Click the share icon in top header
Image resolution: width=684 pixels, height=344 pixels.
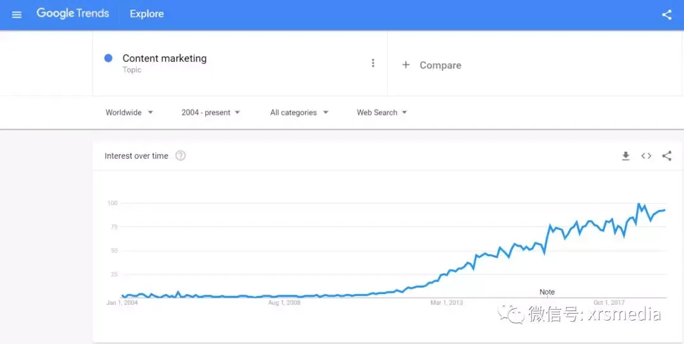(666, 15)
